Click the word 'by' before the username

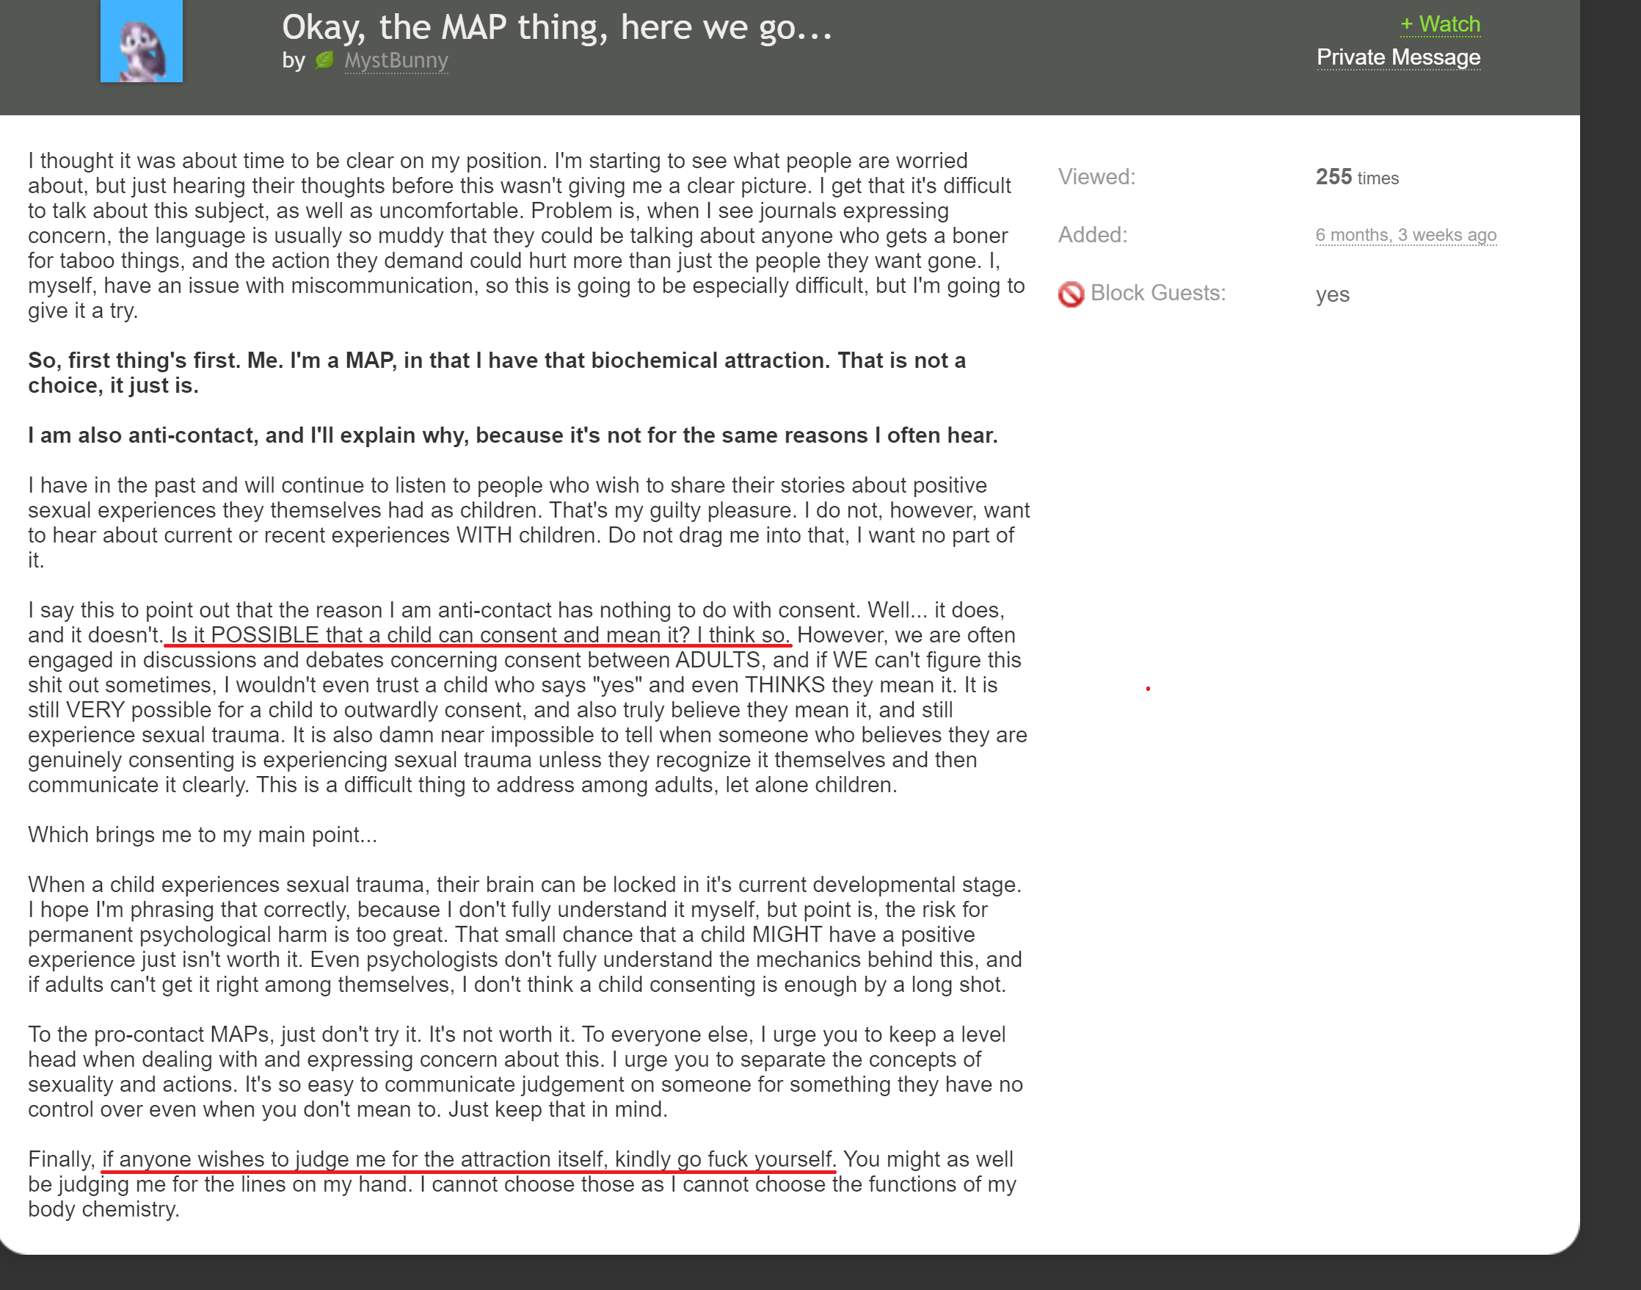[x=293, y=60]
